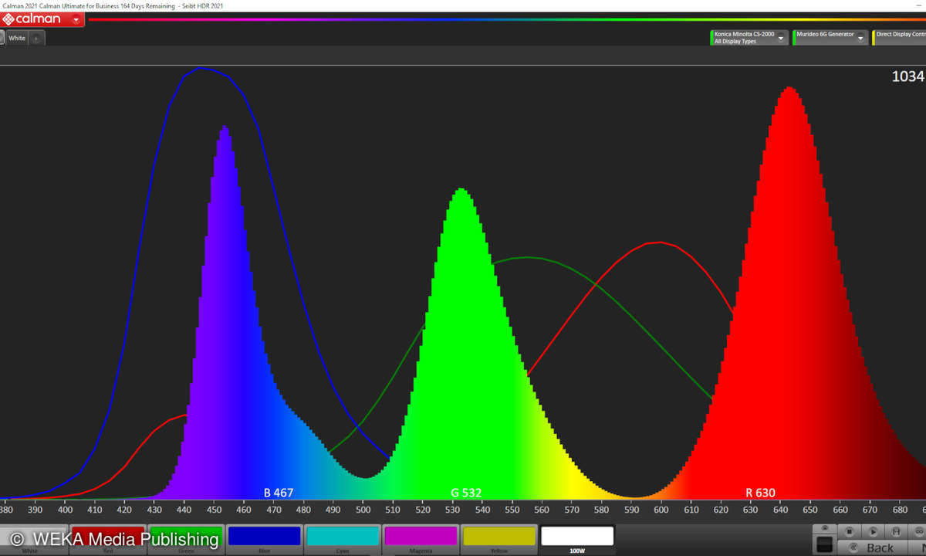Click the 380 wavelength axis label
The image size is (926, 556).
click(x=5, y=509)
